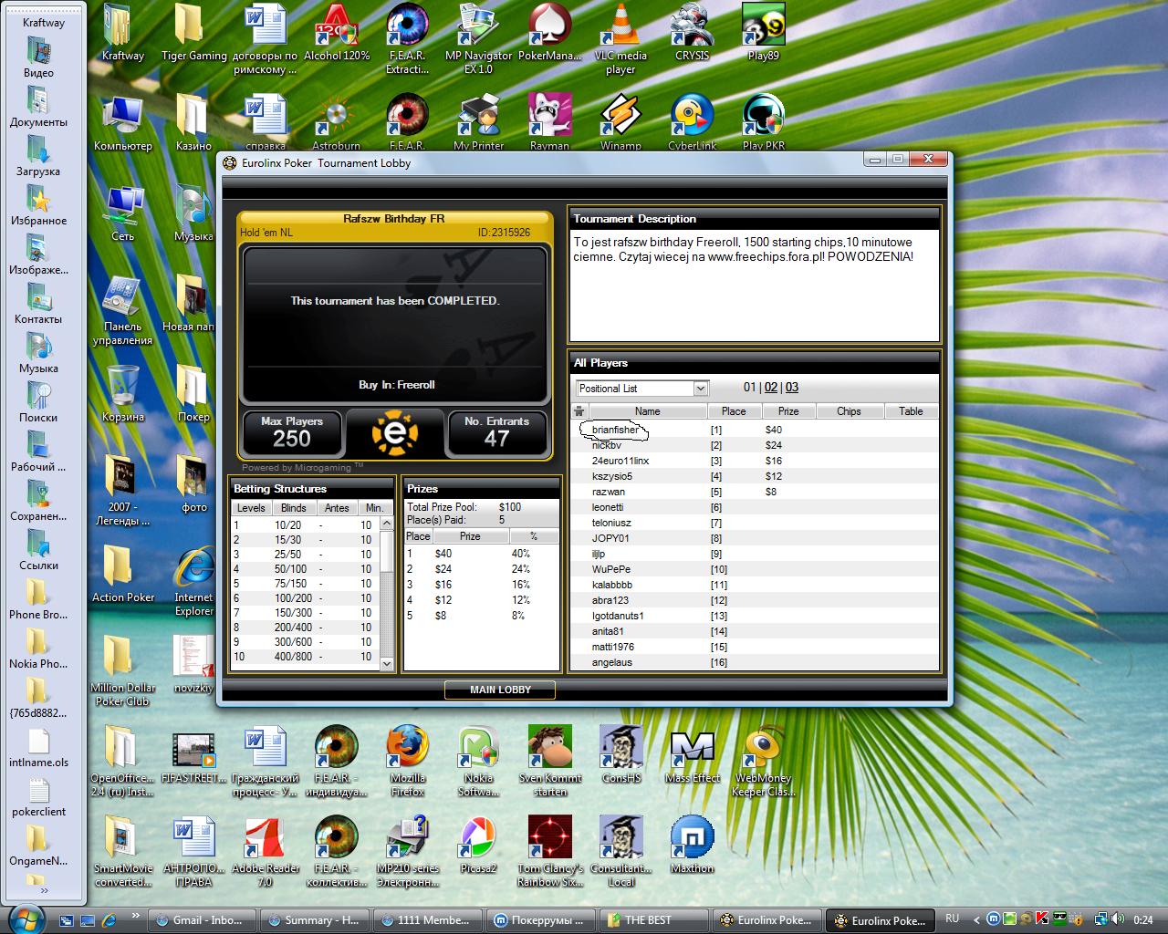Launch Tom Clancy's Rainbow Six shortcut
Image resolution: width=1168 pixels, height=934 pixels.
pos(549,852)
